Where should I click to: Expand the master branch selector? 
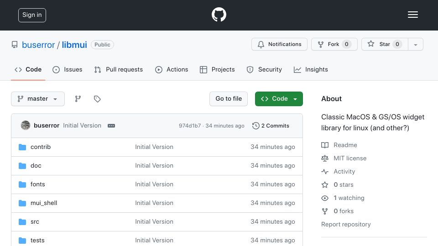38,99
